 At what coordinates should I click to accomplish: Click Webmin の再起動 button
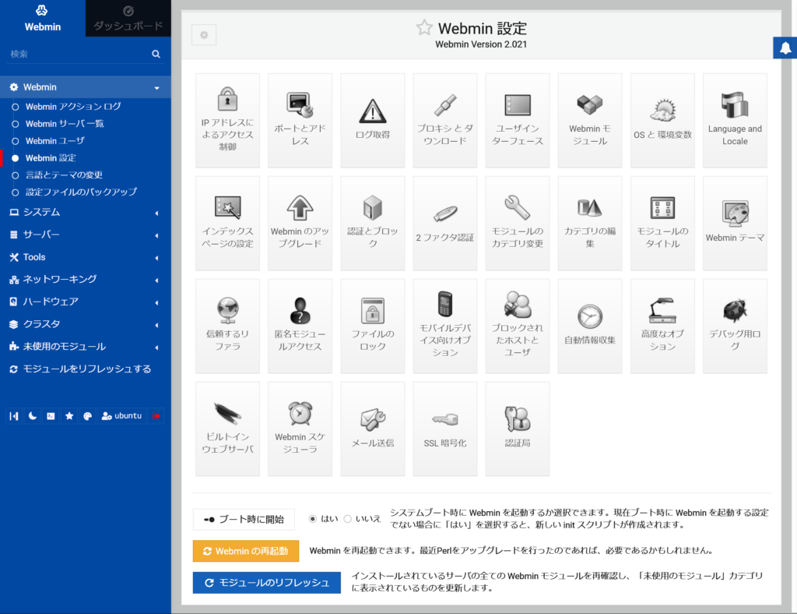tap(245, 551)
